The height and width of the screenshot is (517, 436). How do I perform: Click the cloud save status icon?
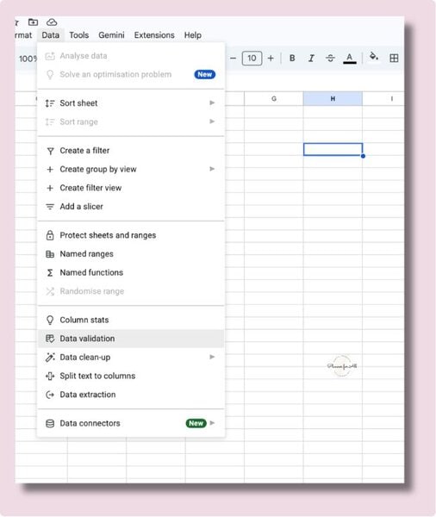pos(52,22)
